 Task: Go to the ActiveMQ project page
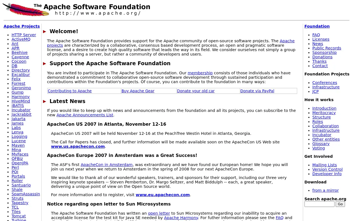(x=21, y=39)
